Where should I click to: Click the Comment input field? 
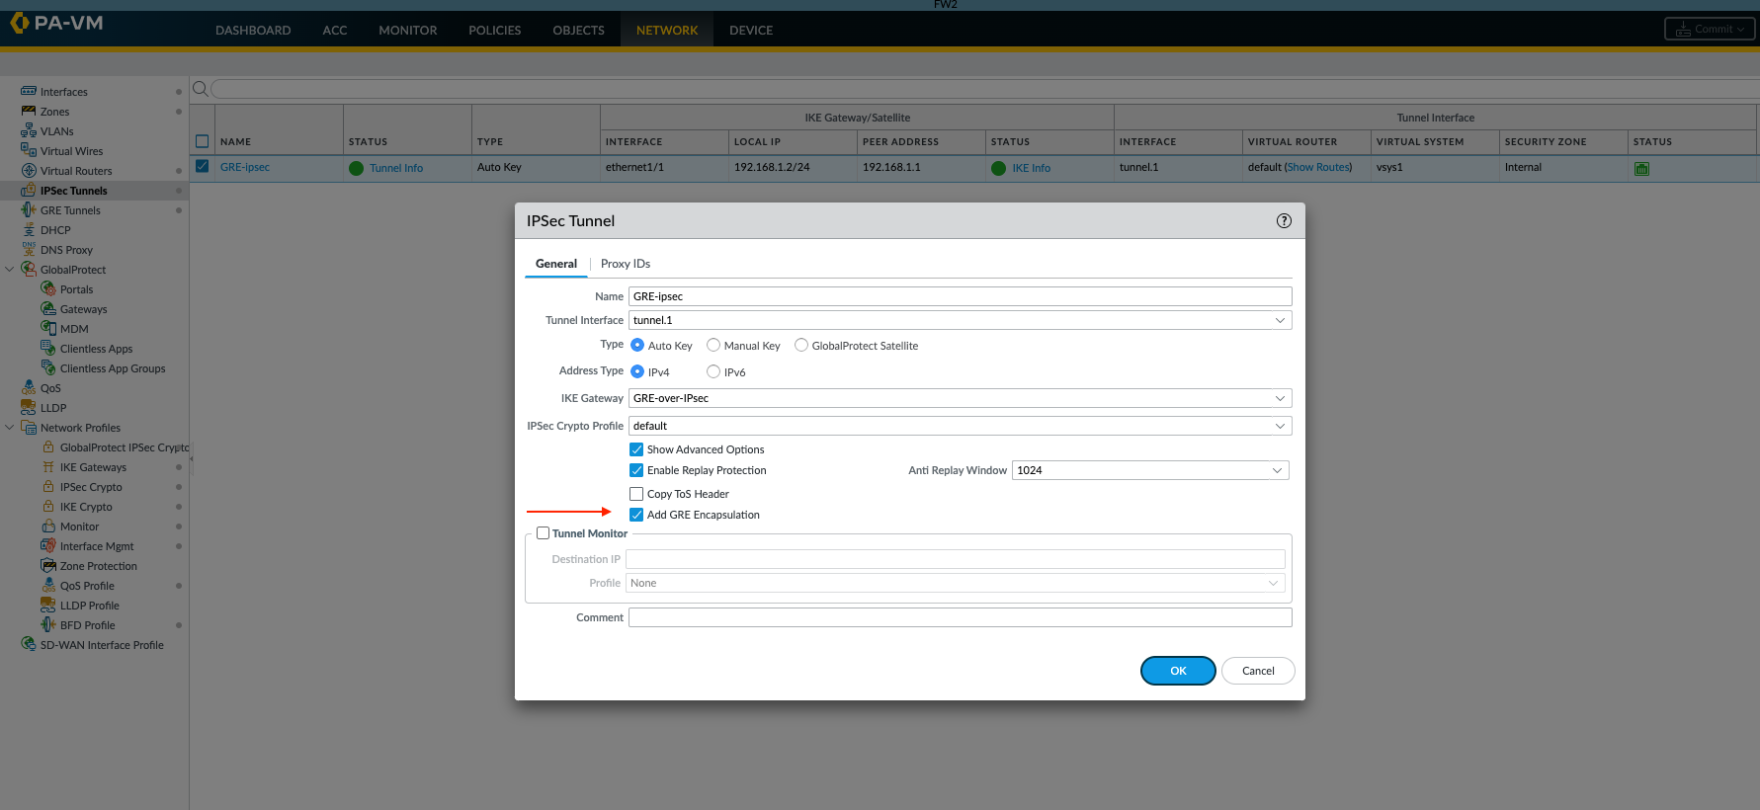point(960,617)
